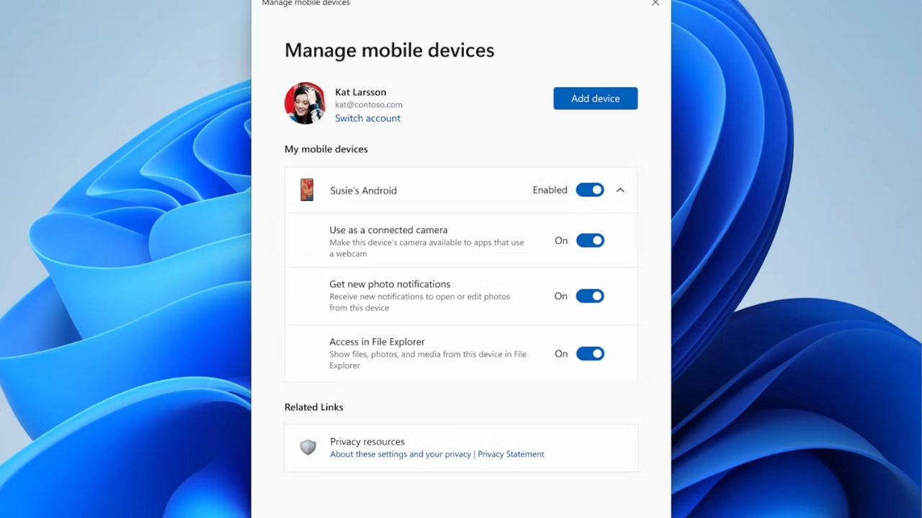Turn off Use as a connected camera
922x518 pixels.
click(590, 240)
